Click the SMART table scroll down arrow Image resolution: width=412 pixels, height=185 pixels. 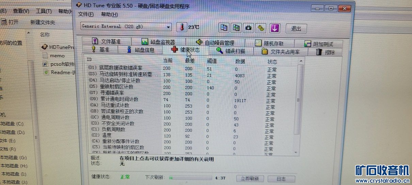pyautogui.click(x=296, y=152)
